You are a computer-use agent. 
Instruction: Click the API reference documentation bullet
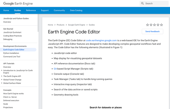pos(74,64)
